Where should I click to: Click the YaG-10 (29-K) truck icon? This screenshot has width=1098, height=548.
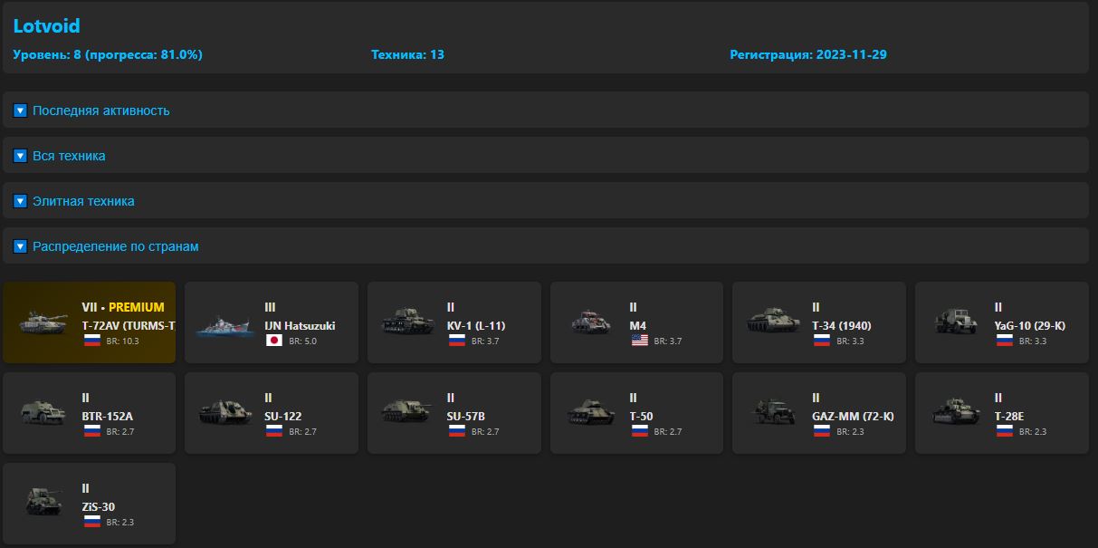[955, 322]
